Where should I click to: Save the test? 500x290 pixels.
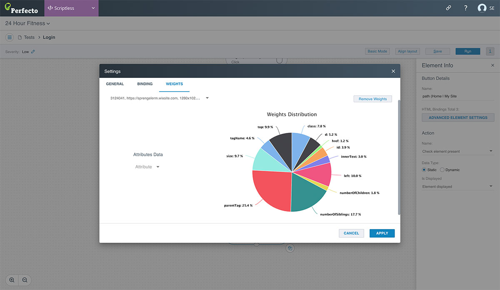[x=437, y=51]
